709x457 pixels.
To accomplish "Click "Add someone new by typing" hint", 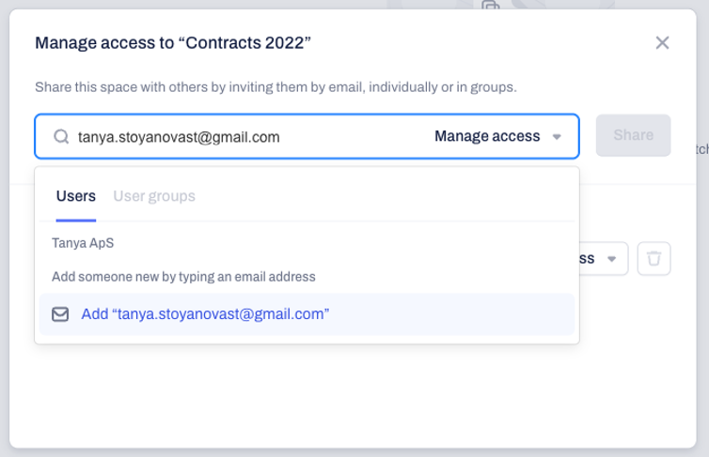I will pos(183,277).
